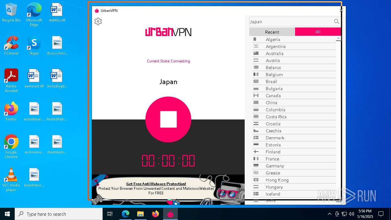Select Brazil location
Viewport: 391px width, 220px height.
tap(294, 82)
